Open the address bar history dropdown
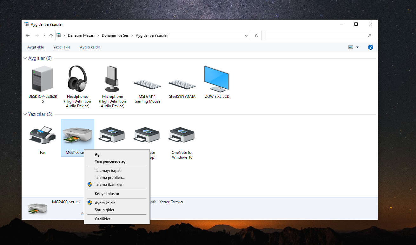 pos(246,35)
